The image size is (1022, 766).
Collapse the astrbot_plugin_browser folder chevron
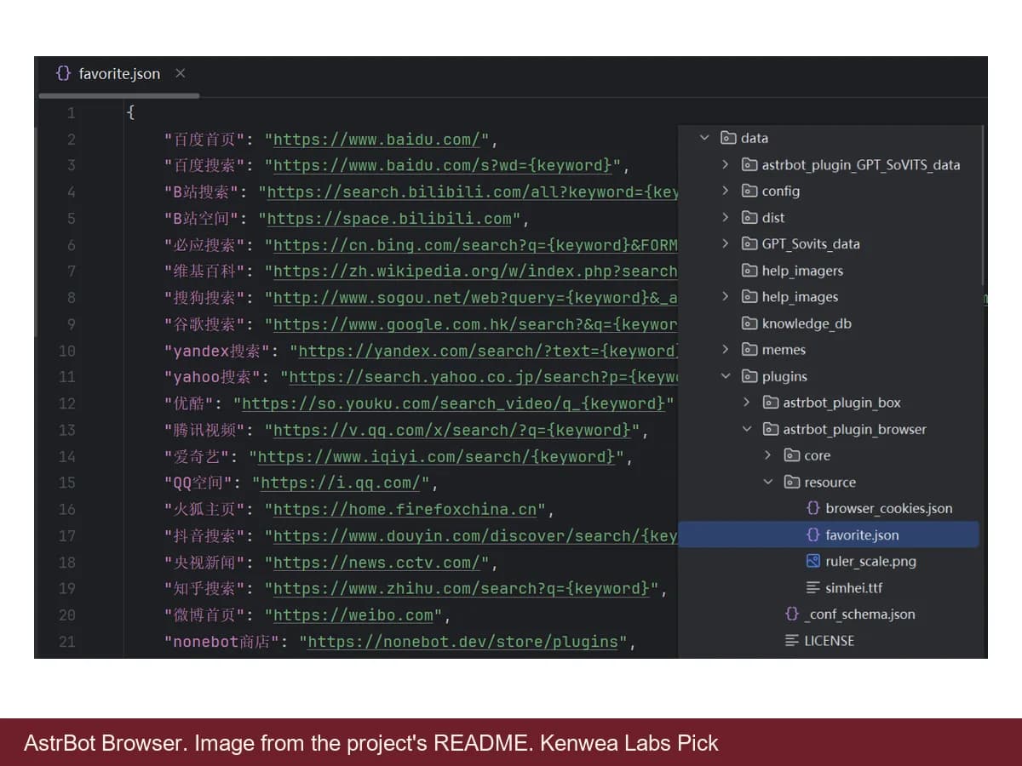click(746, 429)
